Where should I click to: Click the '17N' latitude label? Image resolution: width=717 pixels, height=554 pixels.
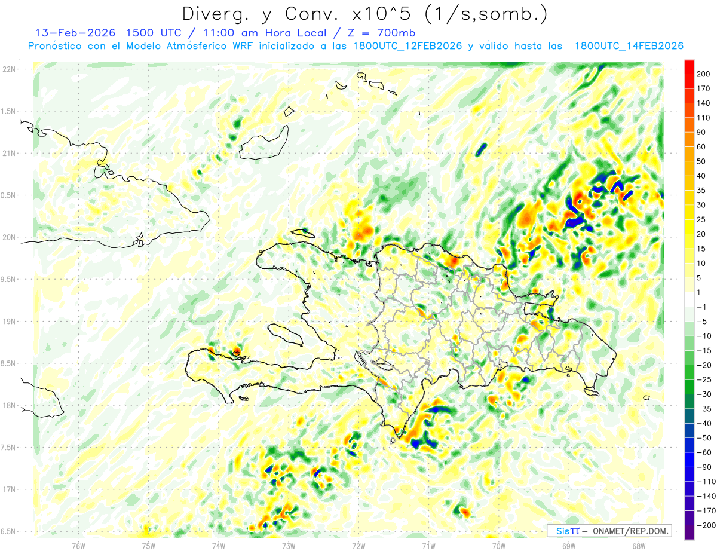[x=9, y=489]
